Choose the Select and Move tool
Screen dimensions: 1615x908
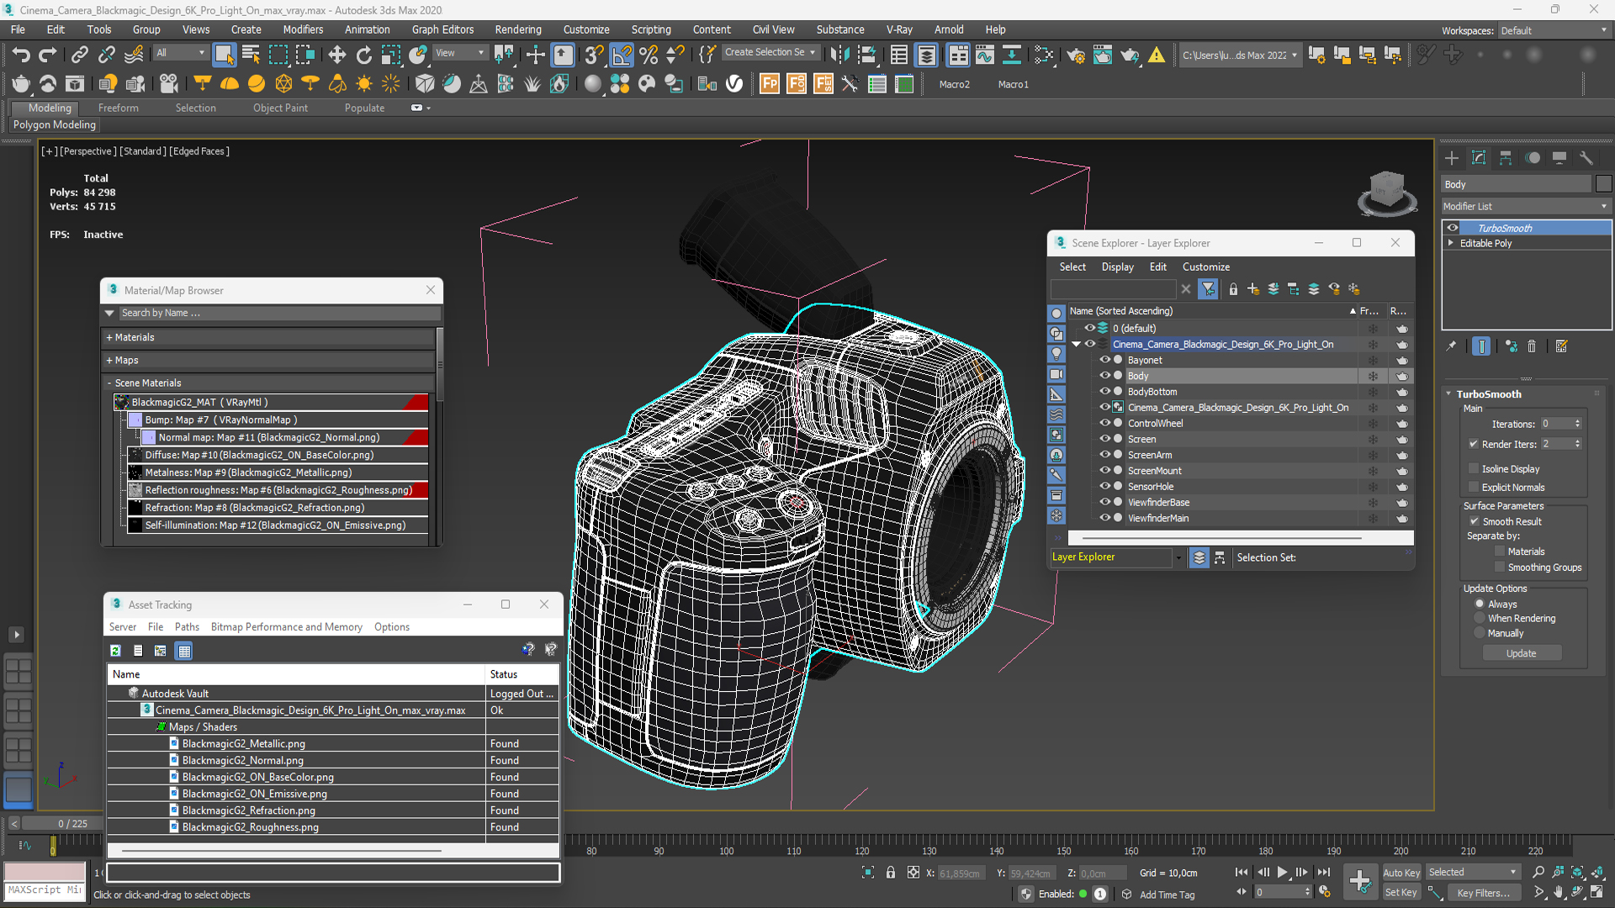(336, 55)
